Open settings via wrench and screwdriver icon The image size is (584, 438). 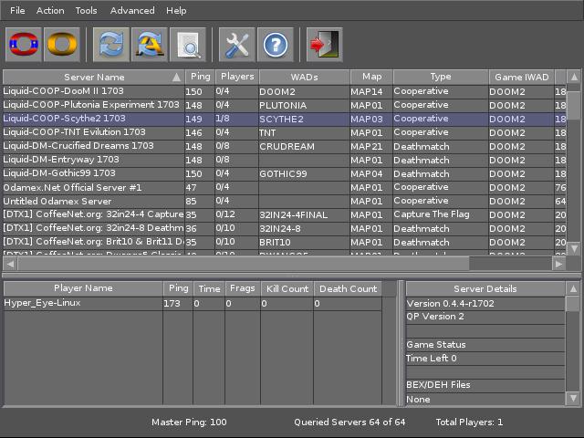pos(236,44)
